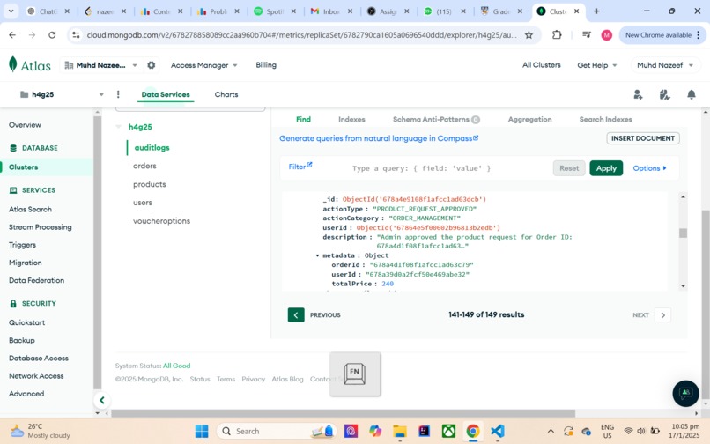Screen dimensions: 710x444
Task: Open the Aggregation tab
Action: click(529, 119)
